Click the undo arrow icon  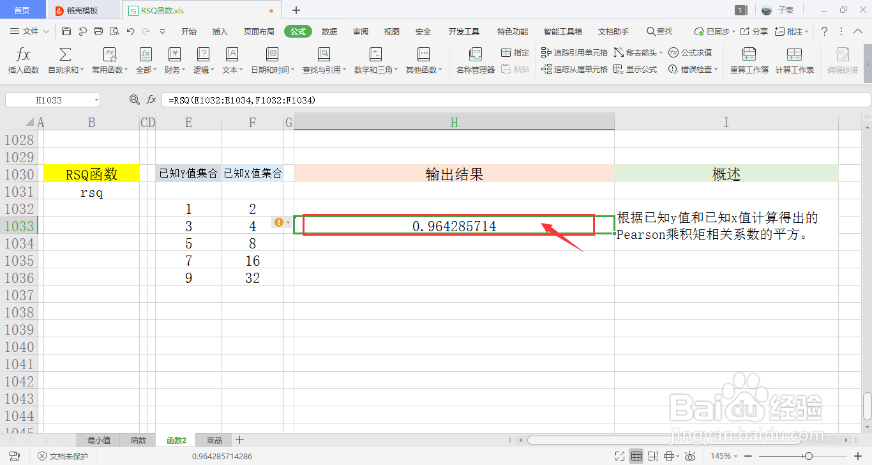[130, 31]
